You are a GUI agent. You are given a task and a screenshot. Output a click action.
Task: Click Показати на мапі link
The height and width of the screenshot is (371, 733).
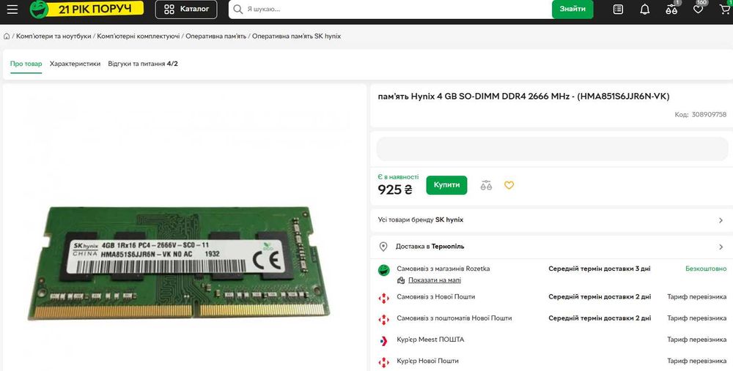pos(435,280)
